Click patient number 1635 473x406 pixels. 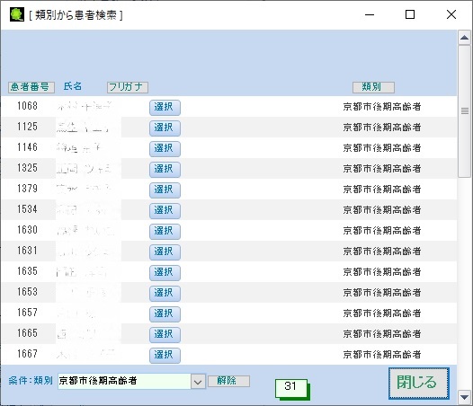[x=28, y=271]
